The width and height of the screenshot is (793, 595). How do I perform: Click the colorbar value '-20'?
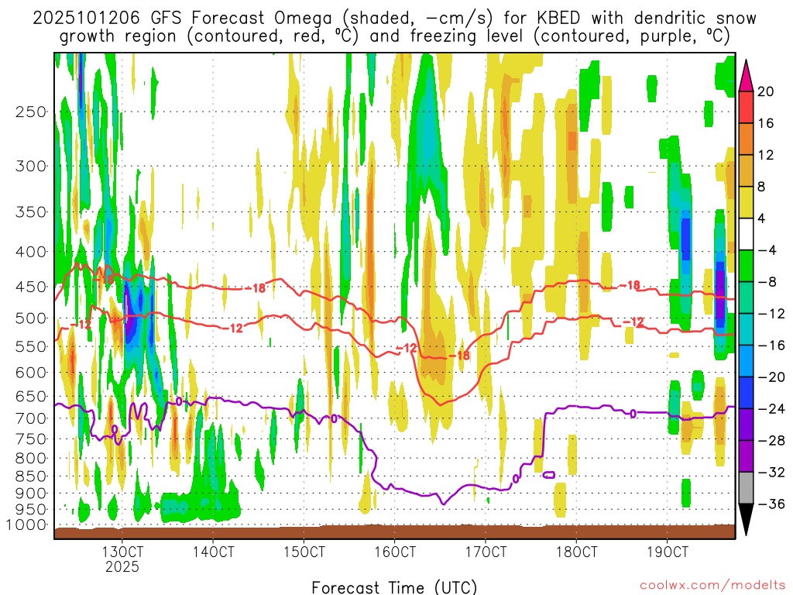[x=771, y=377]
